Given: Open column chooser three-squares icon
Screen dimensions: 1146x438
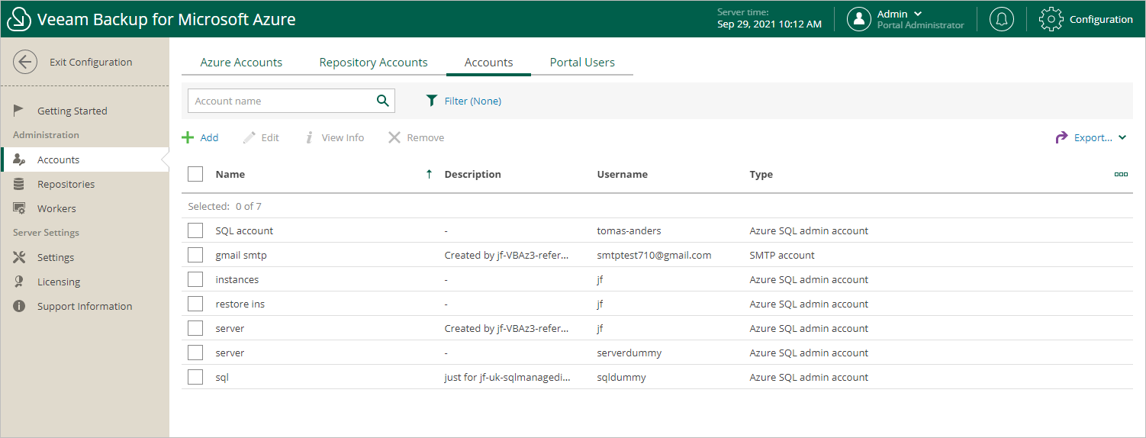Looking at the screenshot, I should click(1121, 174).
